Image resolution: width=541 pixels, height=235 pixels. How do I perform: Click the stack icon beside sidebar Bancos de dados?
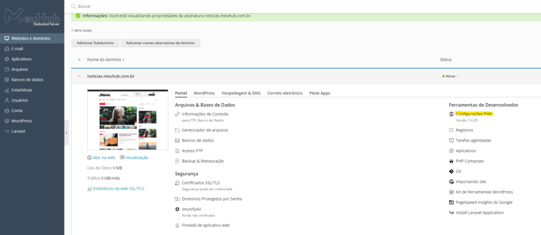[x=7, y=80]
